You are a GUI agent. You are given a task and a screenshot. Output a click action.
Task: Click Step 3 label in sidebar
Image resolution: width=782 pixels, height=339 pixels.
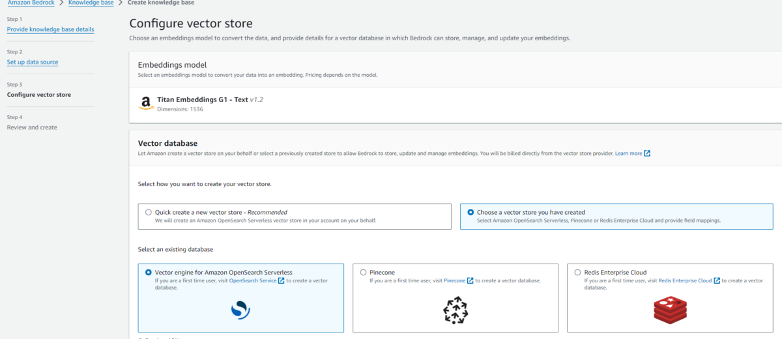(x=14, y=85)
